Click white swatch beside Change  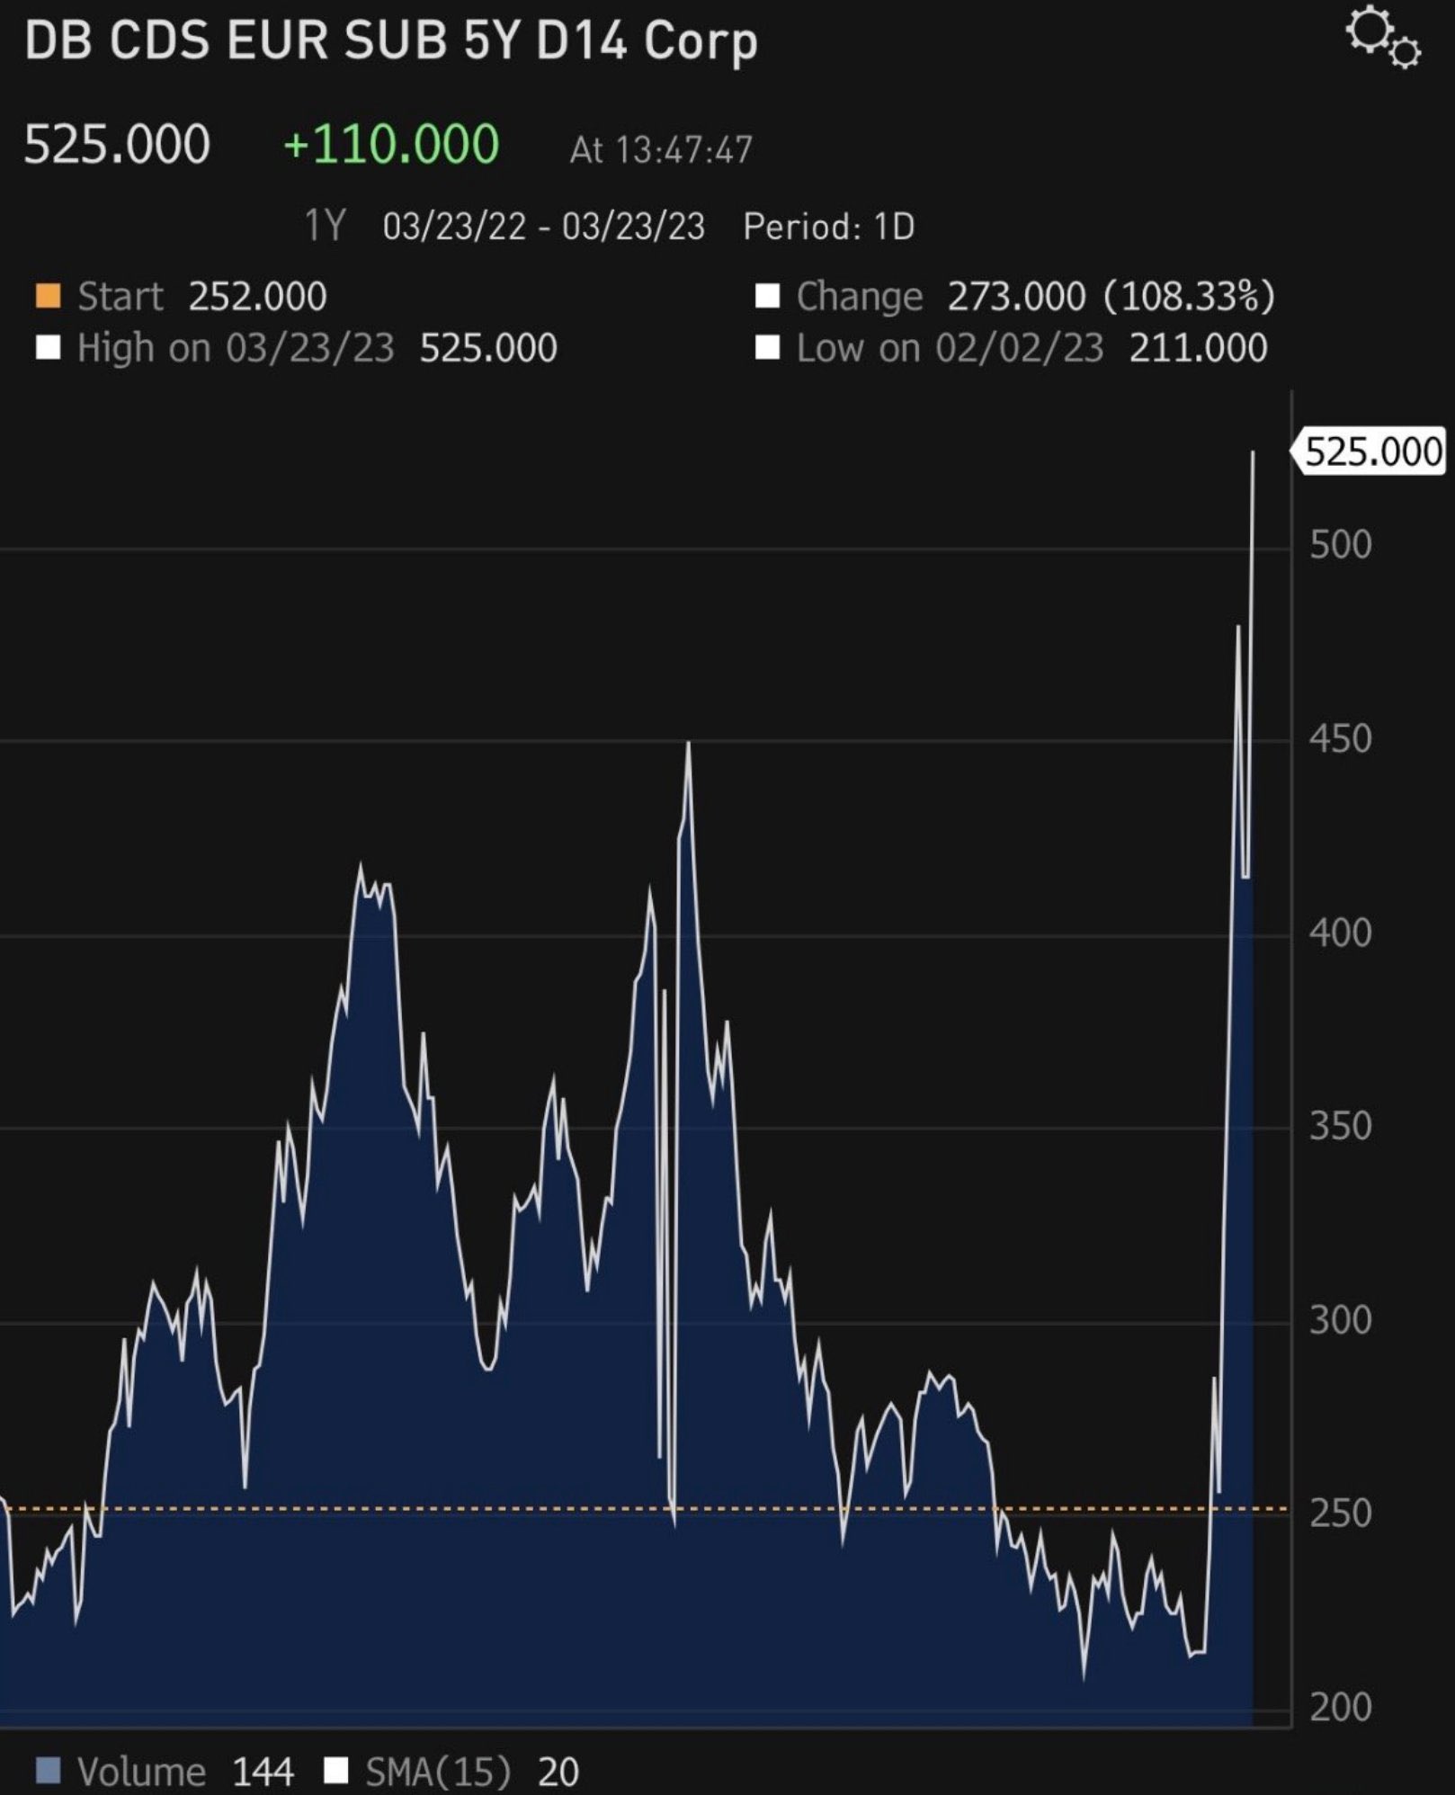click(x=767, y=297)
